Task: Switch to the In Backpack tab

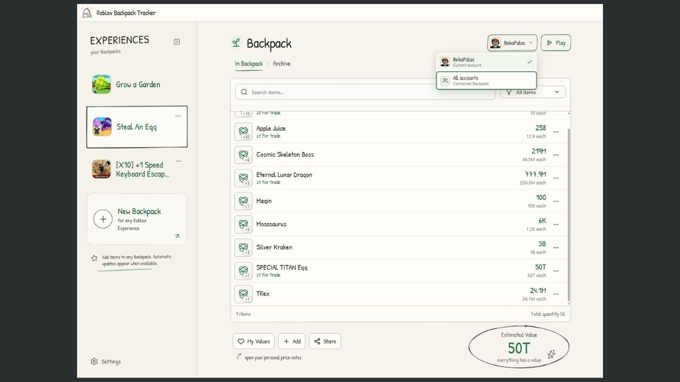Action: point(249,64)
